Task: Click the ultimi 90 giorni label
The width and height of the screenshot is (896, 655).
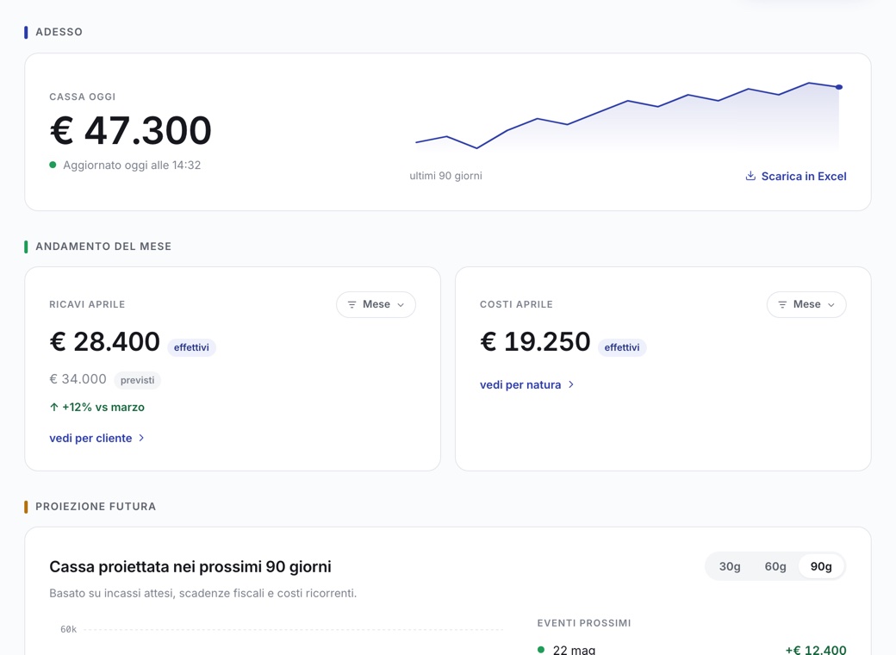Action: pyautogui.click(x=445, y=176)
